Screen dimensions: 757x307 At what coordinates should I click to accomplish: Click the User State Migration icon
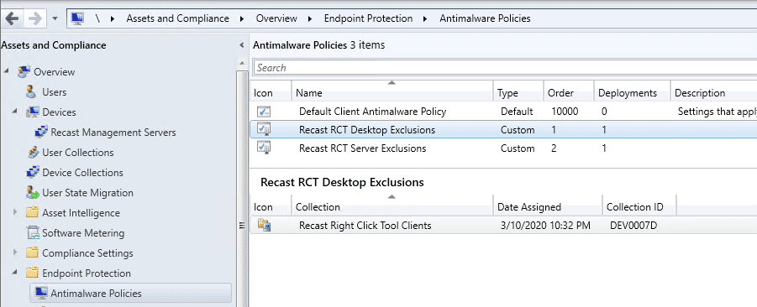(32, 192)
